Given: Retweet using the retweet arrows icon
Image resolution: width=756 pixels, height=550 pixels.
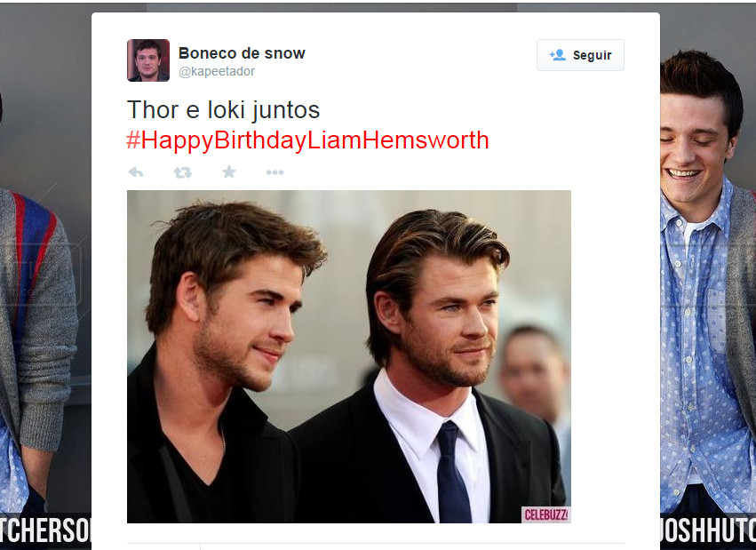Looking at the screenshot, I should click(183, 172).
